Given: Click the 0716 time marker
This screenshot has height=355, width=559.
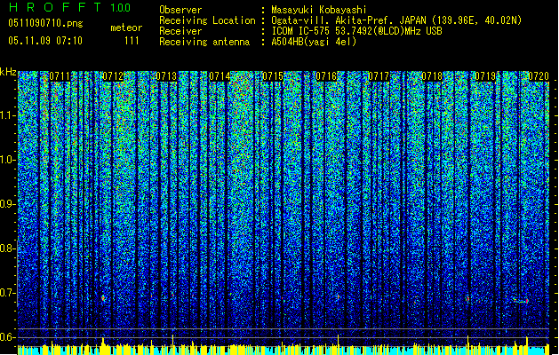Looking at the screenshot, I should [x=326, y=76].
